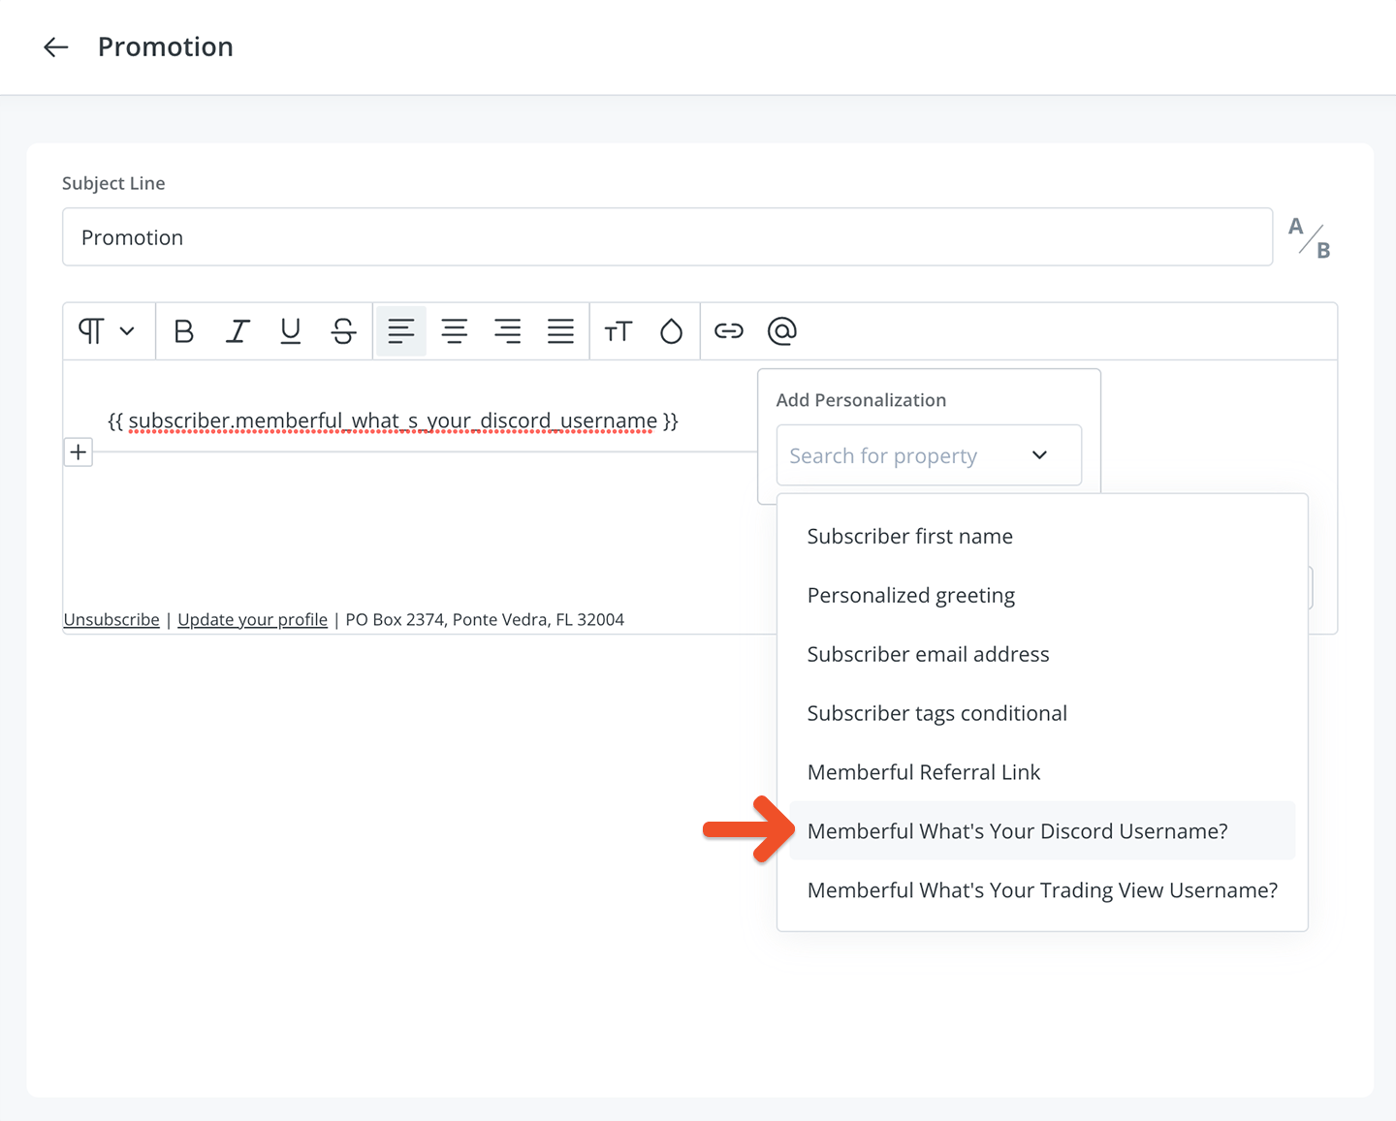Click the Add Personalization heading
The height and width of the screenshot is (1121, 1396).
click(x=861, y=400)
